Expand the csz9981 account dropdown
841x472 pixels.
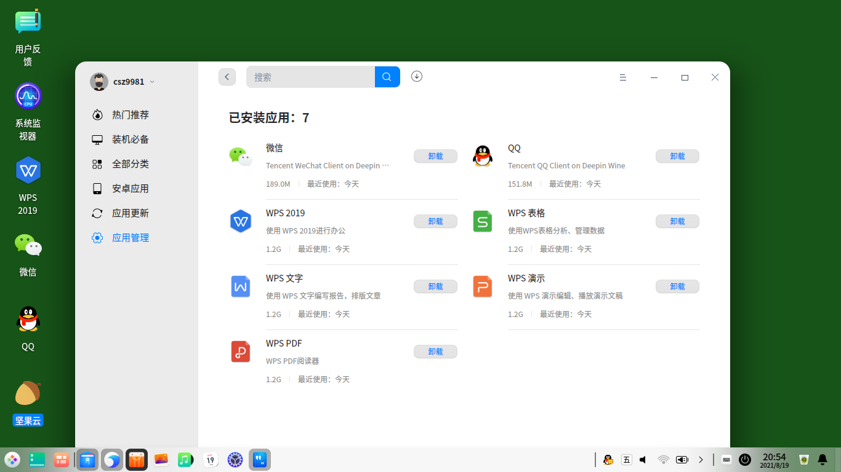click(x=152, y=82)
